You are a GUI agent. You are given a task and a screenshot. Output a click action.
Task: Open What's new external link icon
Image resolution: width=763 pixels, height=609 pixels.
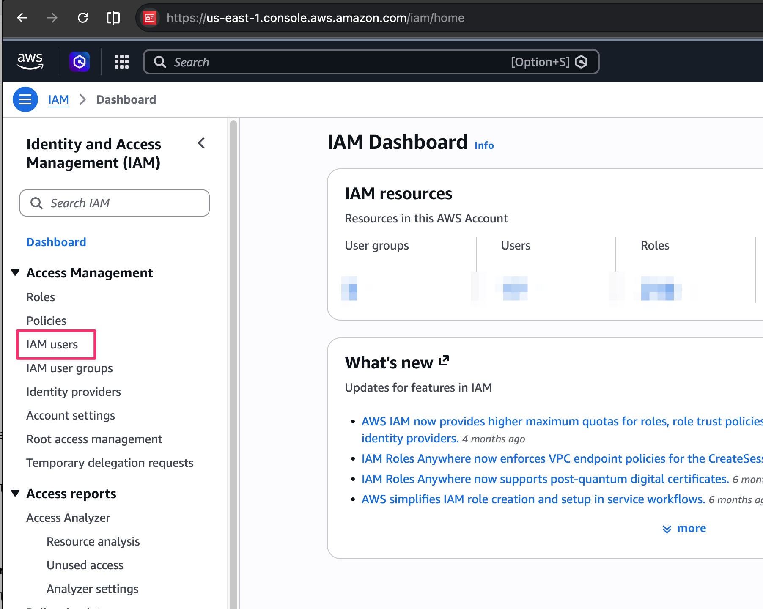pos(444,361)
